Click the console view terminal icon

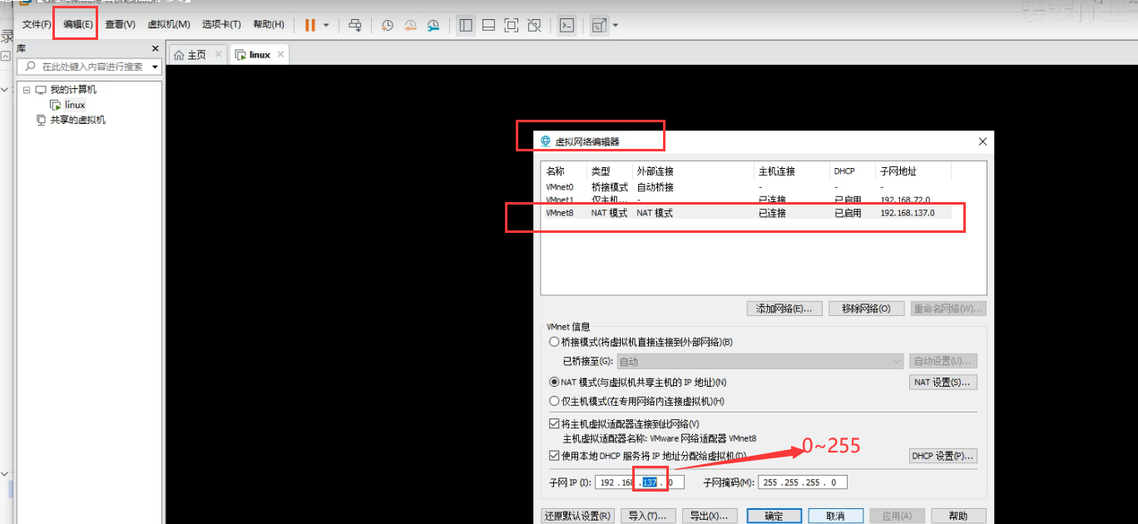coord(567,25)
